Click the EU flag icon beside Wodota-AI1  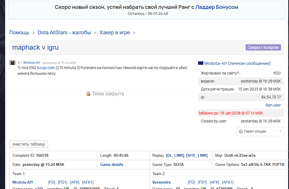pos(201,63)
